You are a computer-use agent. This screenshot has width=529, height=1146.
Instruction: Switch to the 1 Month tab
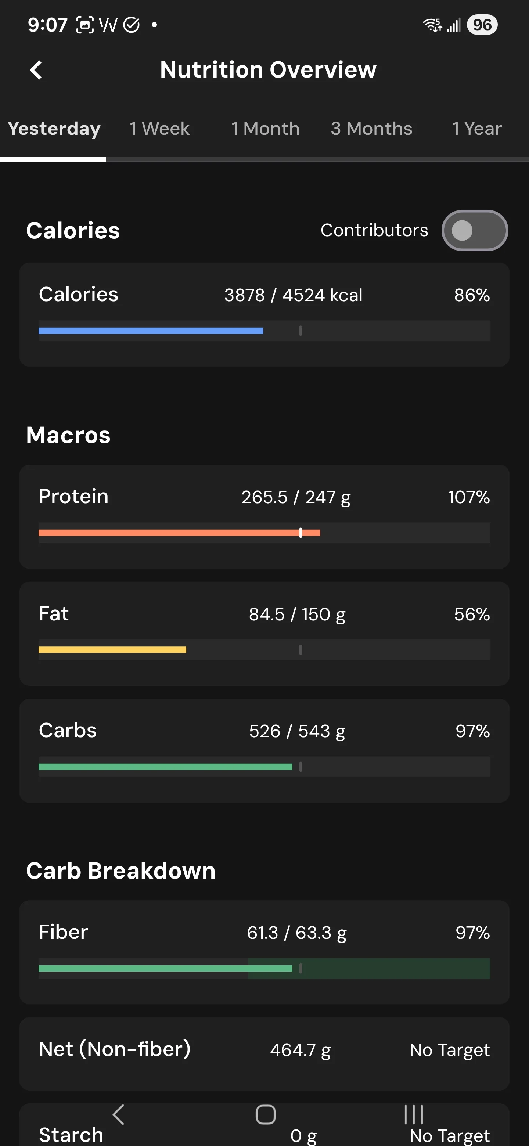click(265, 129)
